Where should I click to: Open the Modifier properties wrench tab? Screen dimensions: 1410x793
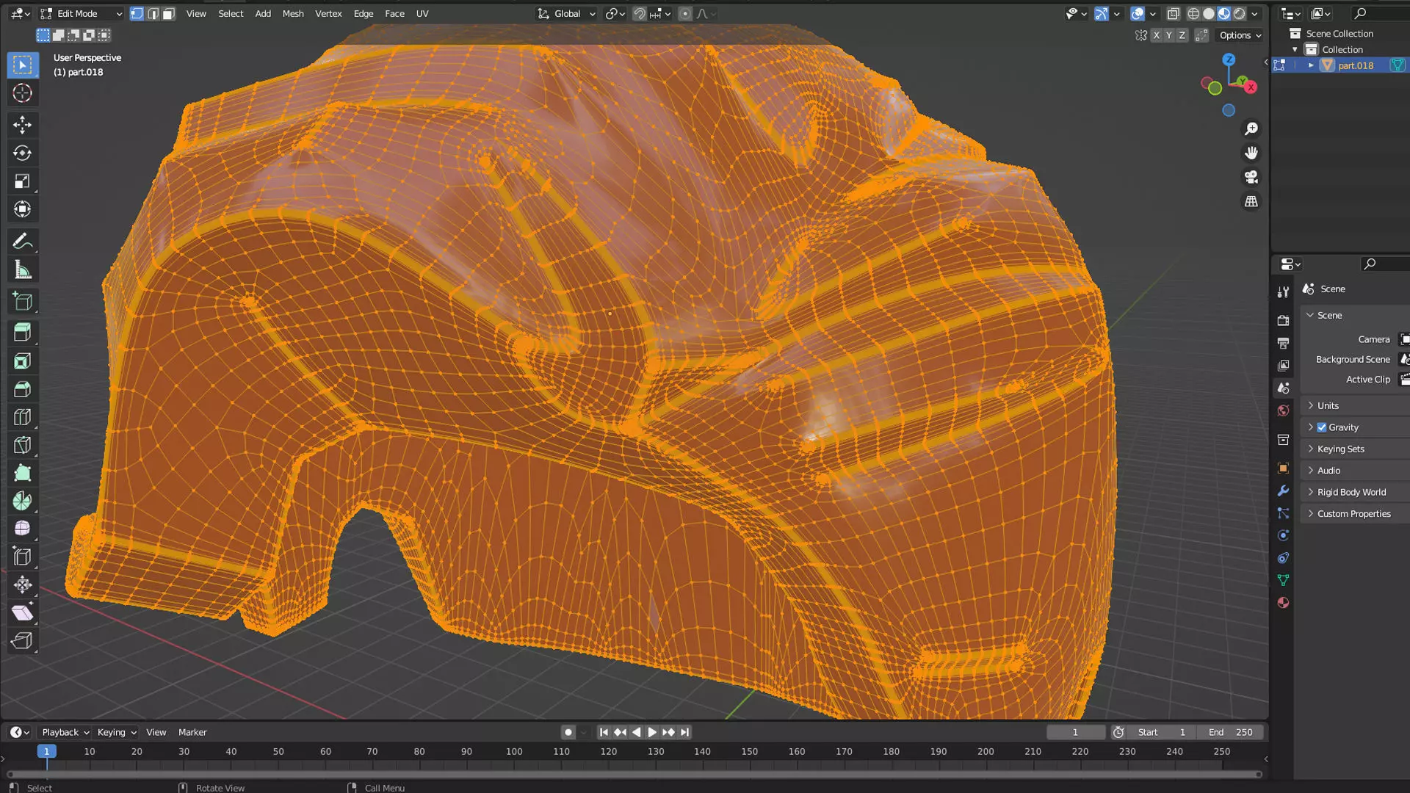point(1283,490)
